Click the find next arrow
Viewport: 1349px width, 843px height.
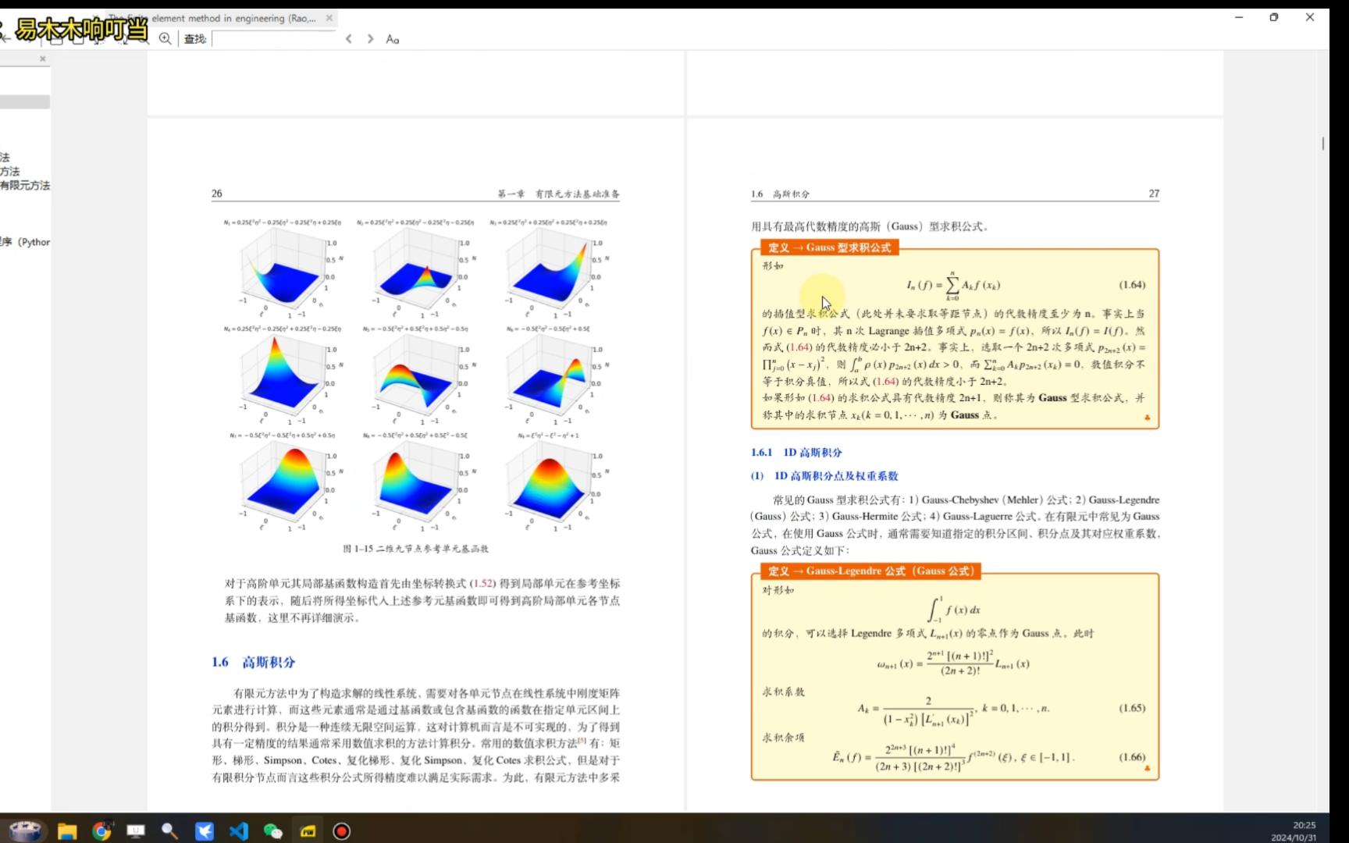click(x=370, y=38)
